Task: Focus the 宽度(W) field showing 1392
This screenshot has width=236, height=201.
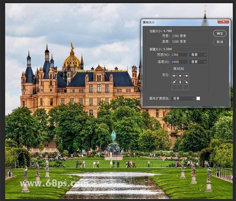Action: point(179,55)
